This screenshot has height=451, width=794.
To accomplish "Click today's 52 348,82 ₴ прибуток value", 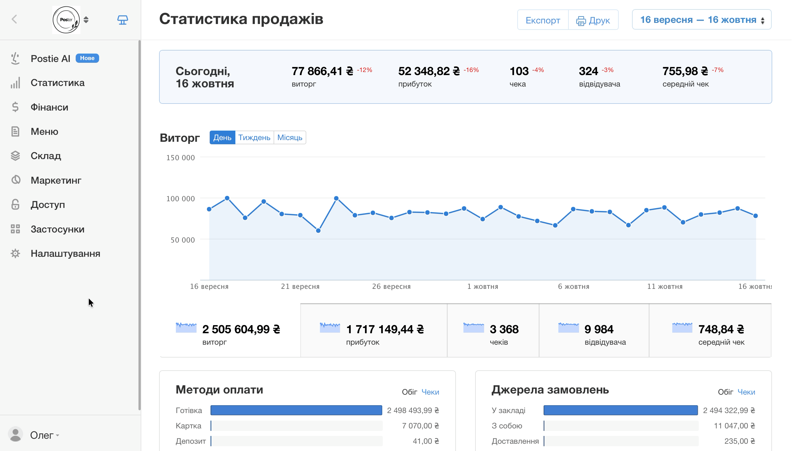I will tap(430, 71).
